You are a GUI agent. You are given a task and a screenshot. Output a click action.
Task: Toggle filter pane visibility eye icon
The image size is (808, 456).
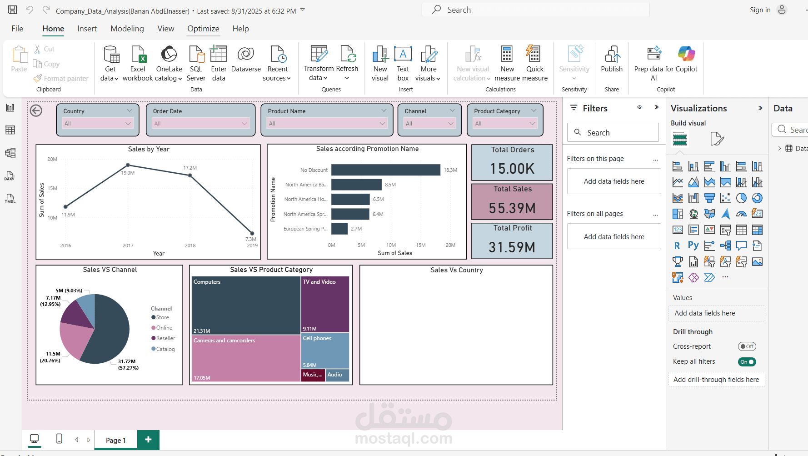pos(639,107)
